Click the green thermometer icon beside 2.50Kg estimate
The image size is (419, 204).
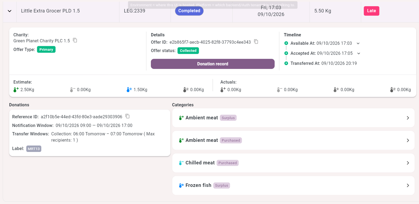[16, 90]
